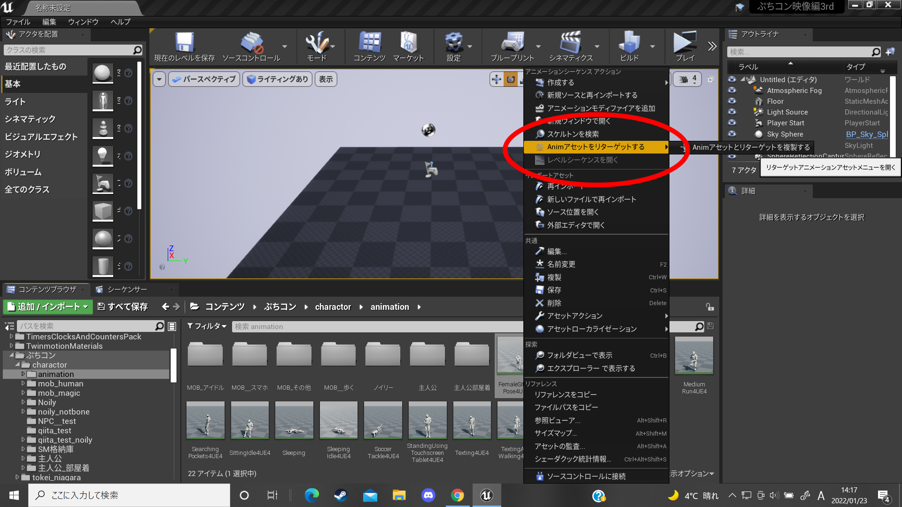Click the すべて保存 button
Screen dimensions: 902x507
click(122, 307)
